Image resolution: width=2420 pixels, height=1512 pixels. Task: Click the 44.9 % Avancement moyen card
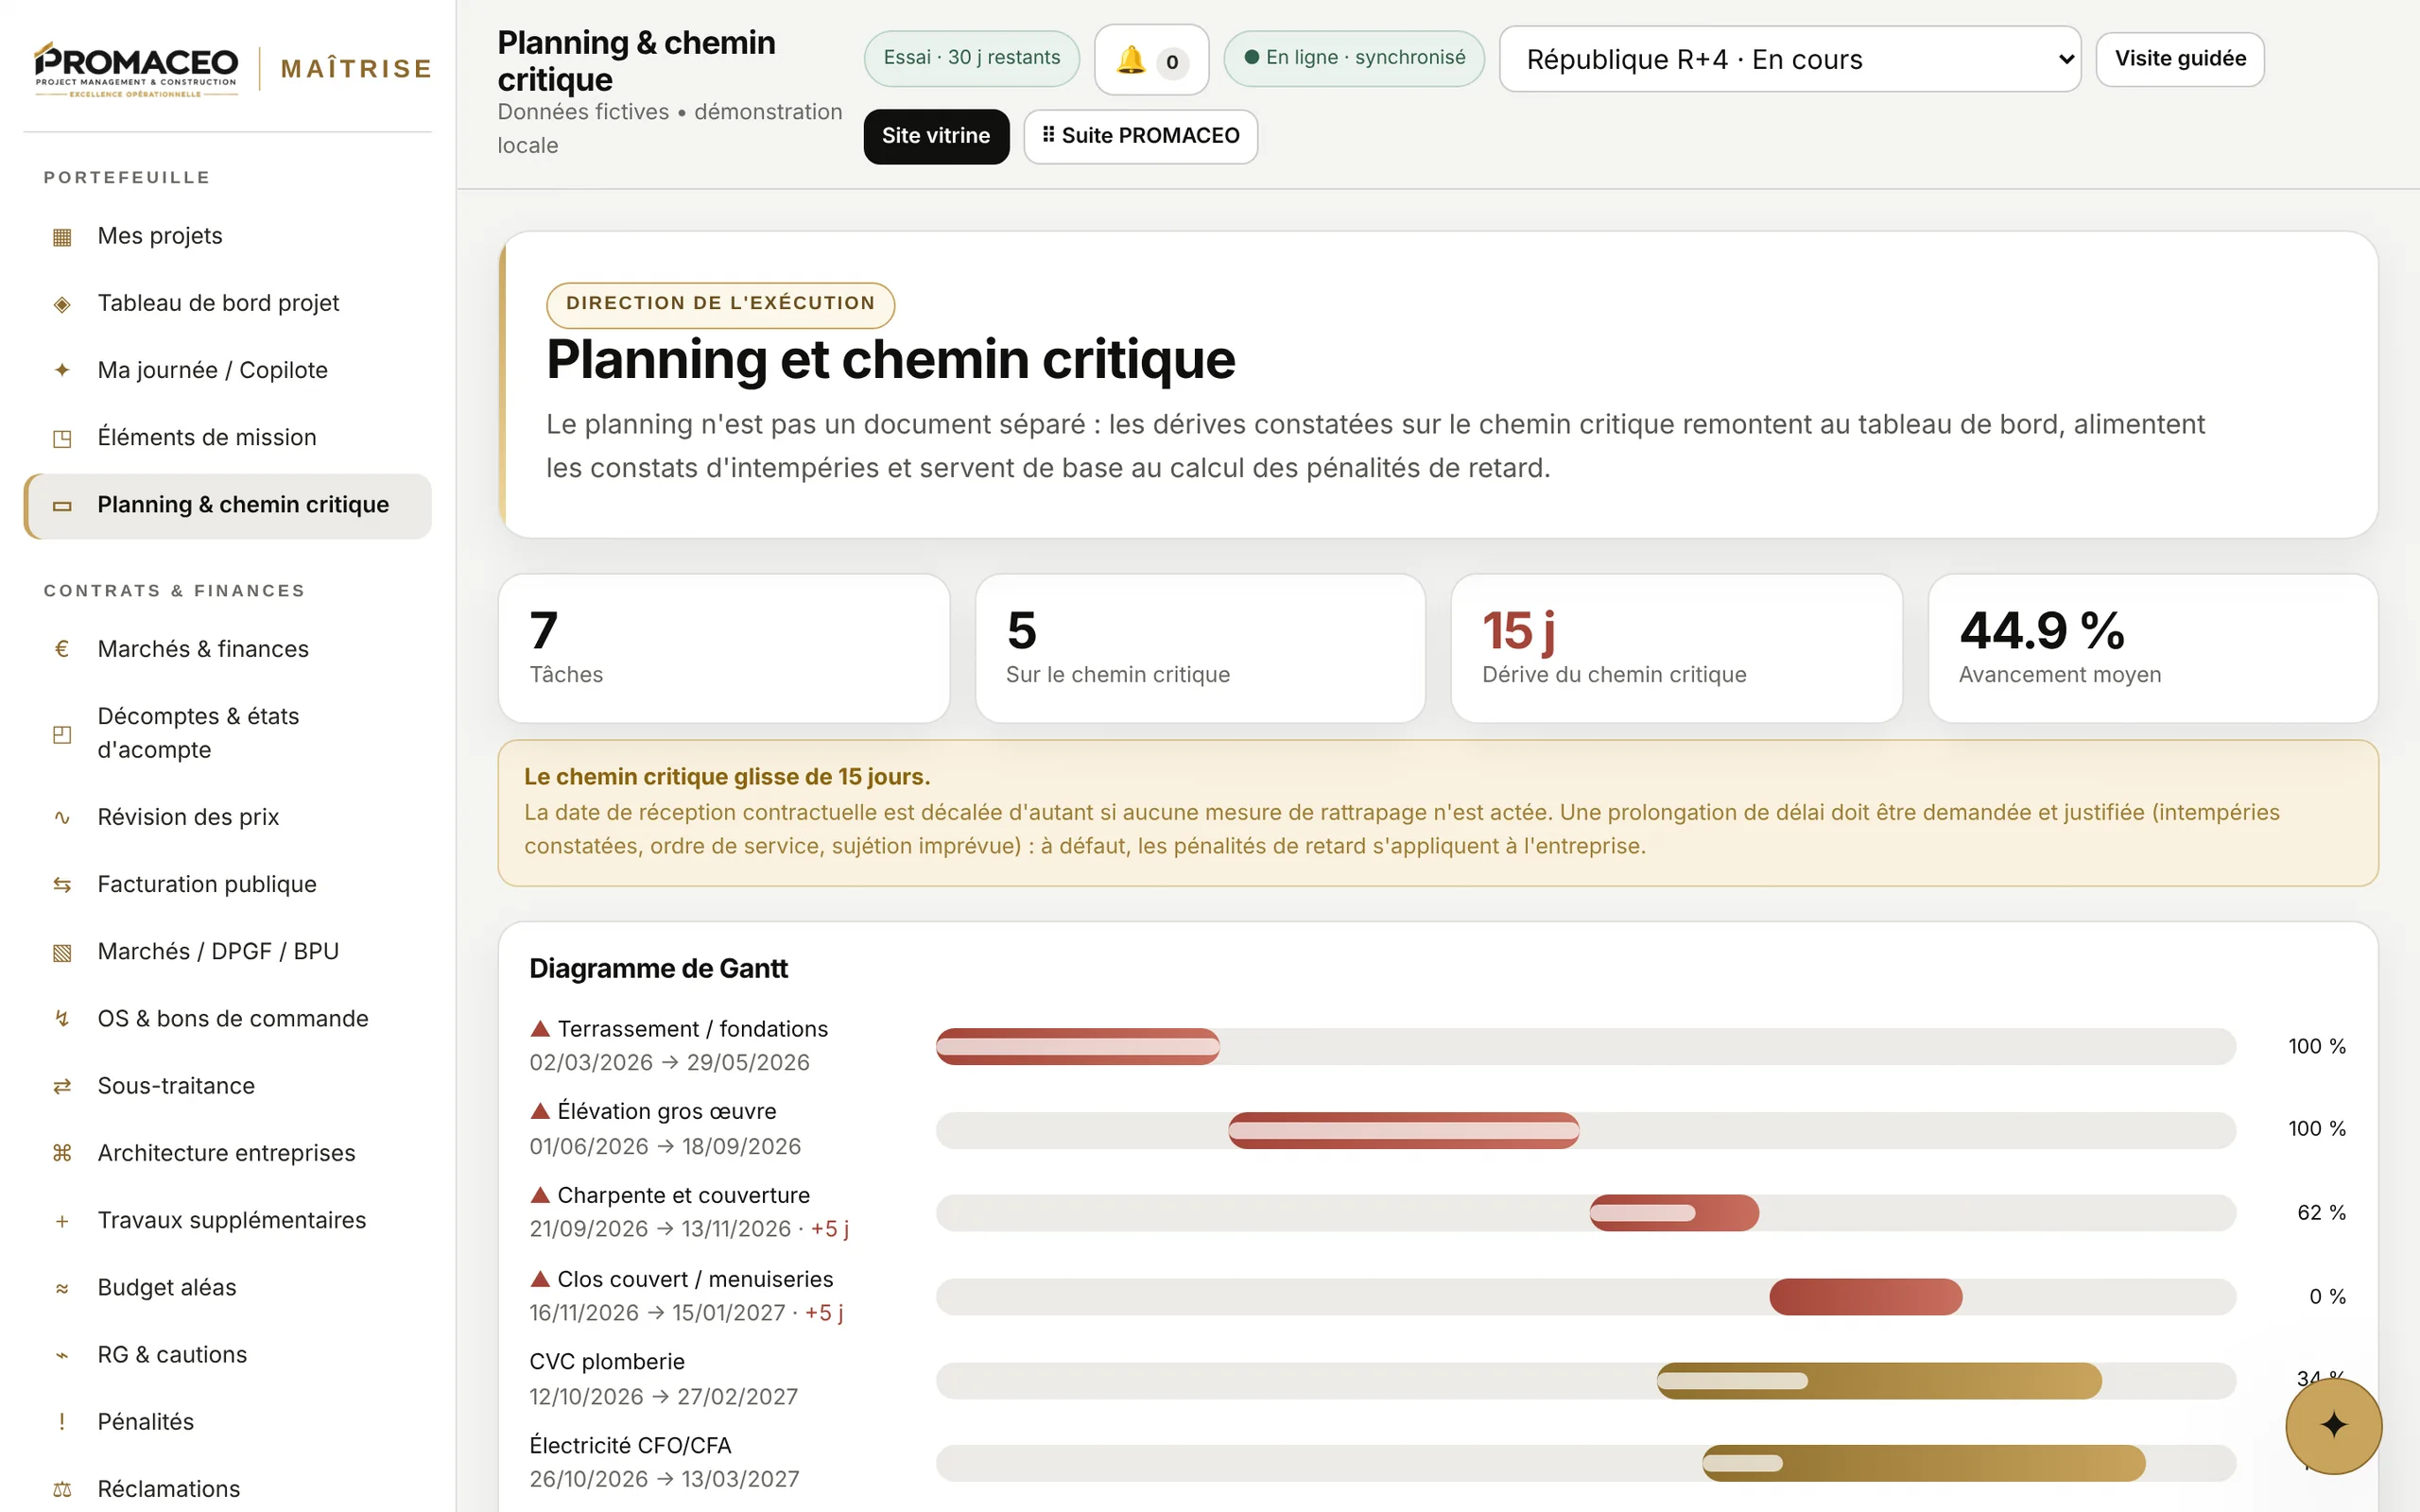(x=2153, y=648)
